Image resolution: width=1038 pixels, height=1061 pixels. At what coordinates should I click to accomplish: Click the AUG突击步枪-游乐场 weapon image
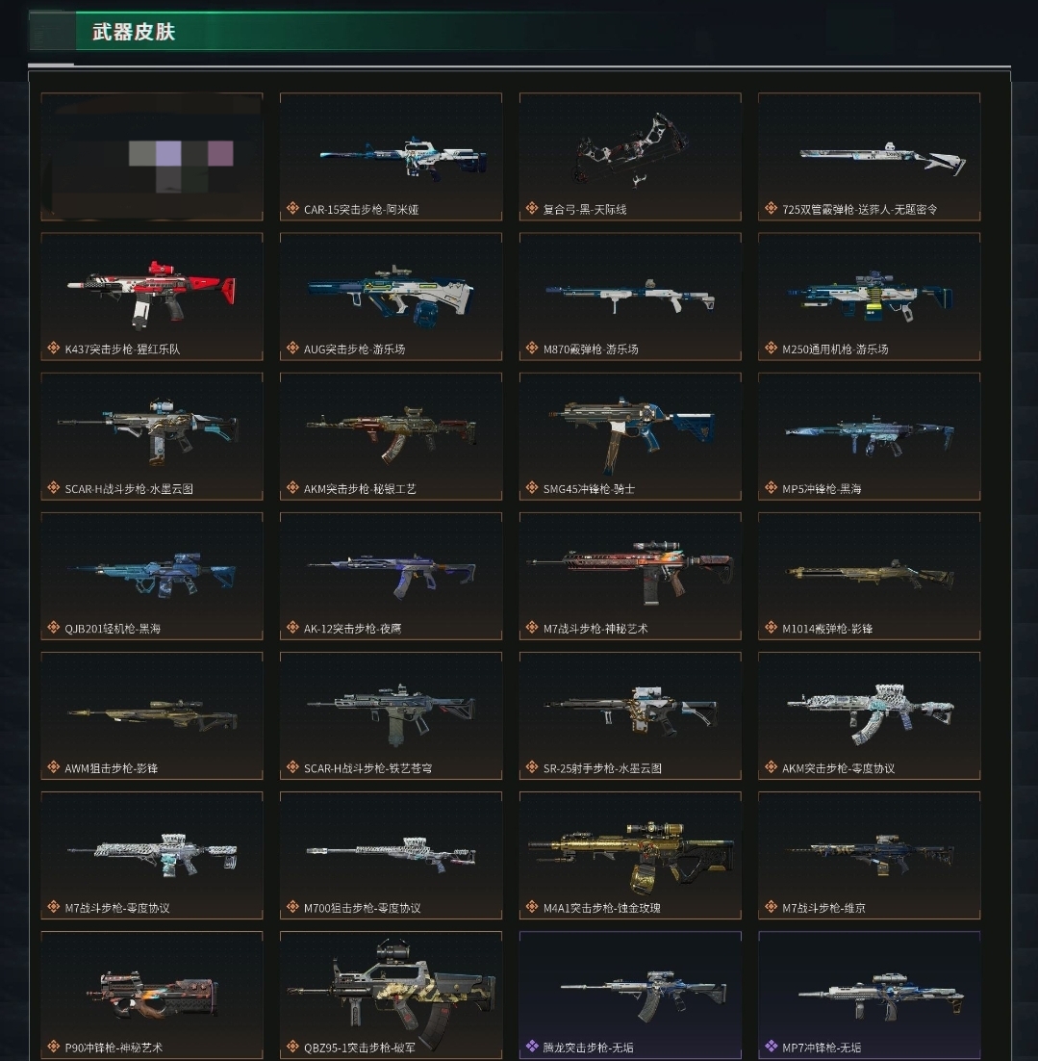click(x=391, y=295)
